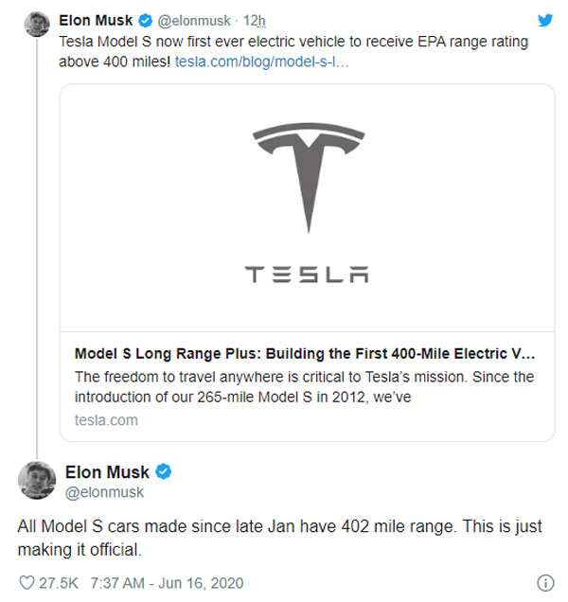
Task: Click the Twitter bird logo icon
Action: (x=545, y=20)
